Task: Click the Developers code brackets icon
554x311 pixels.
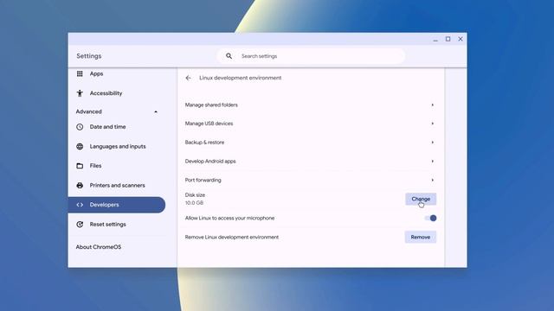Action: coord(80,205)
